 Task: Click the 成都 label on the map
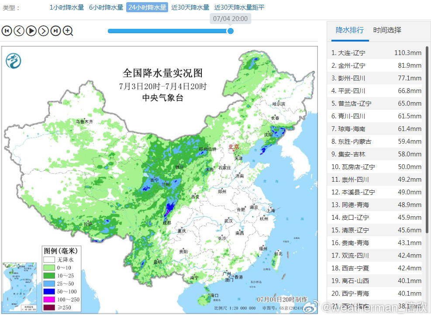[x=166, y=223]
